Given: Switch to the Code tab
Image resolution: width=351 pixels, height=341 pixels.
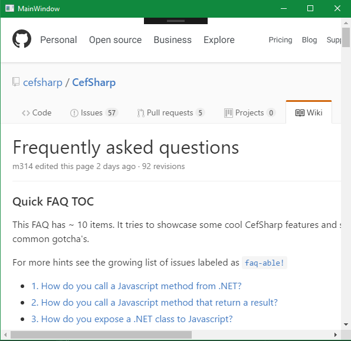Looking at the screenshot, I should coord(37,112).
